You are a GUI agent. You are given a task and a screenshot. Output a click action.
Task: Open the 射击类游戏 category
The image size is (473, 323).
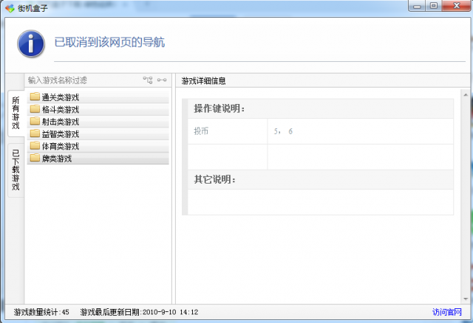(x=98, y=122)
